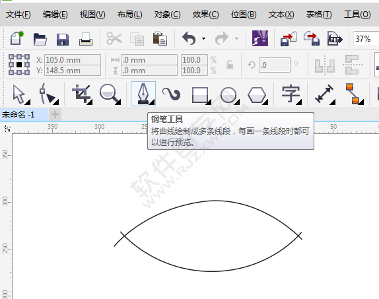The image size is (379, 299).
Task: Pick the object origin reference point grid
Action: [x=19, y=65]
